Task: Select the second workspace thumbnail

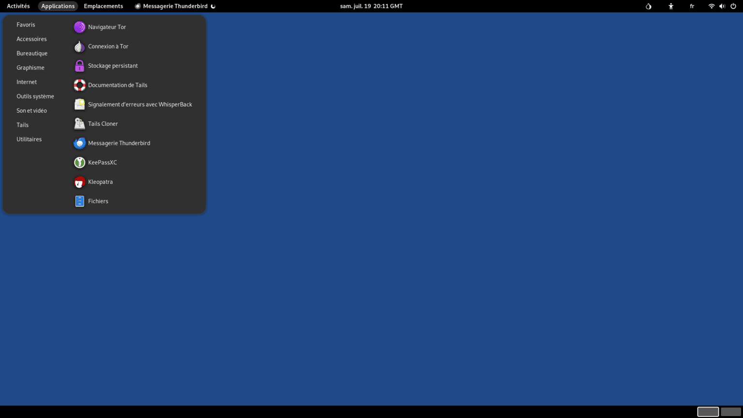Action: [729, 411]
